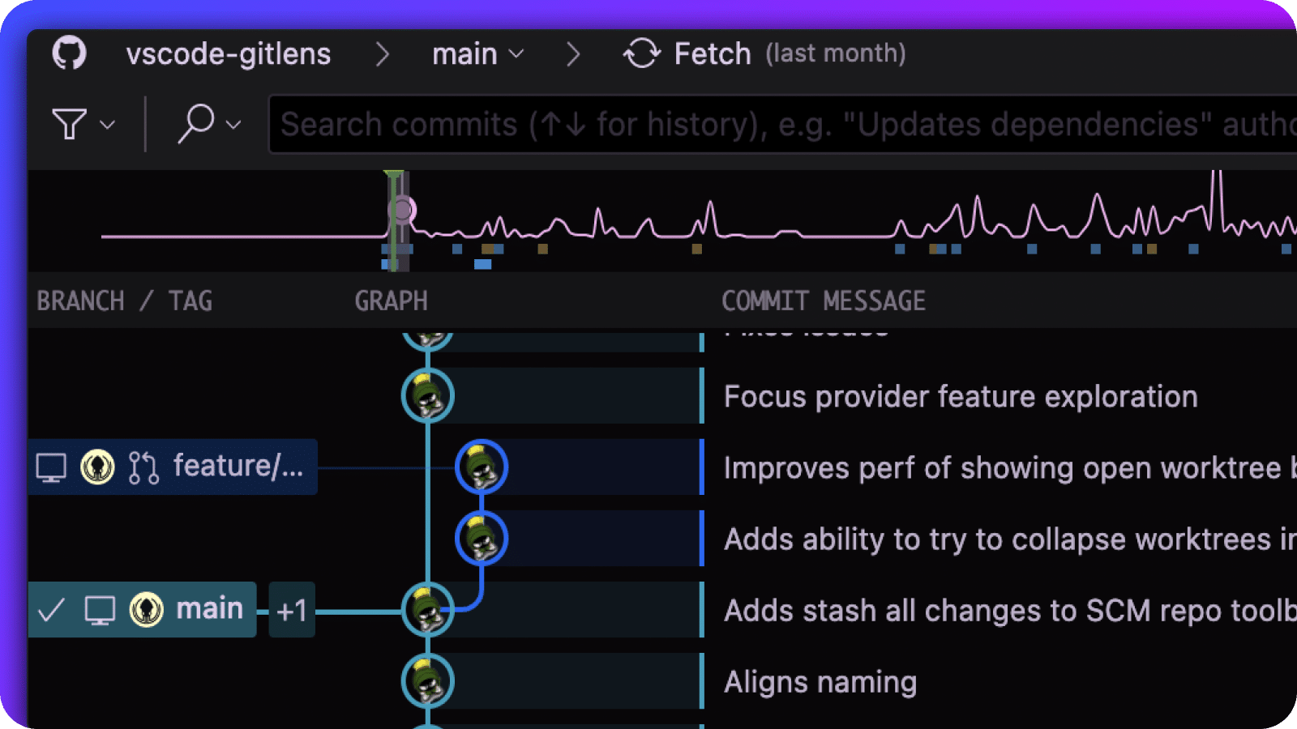Screen dimensions: 1297x729
Task: Select the 'Focus provider feature exploration' commit
Action: click(960, 397)
